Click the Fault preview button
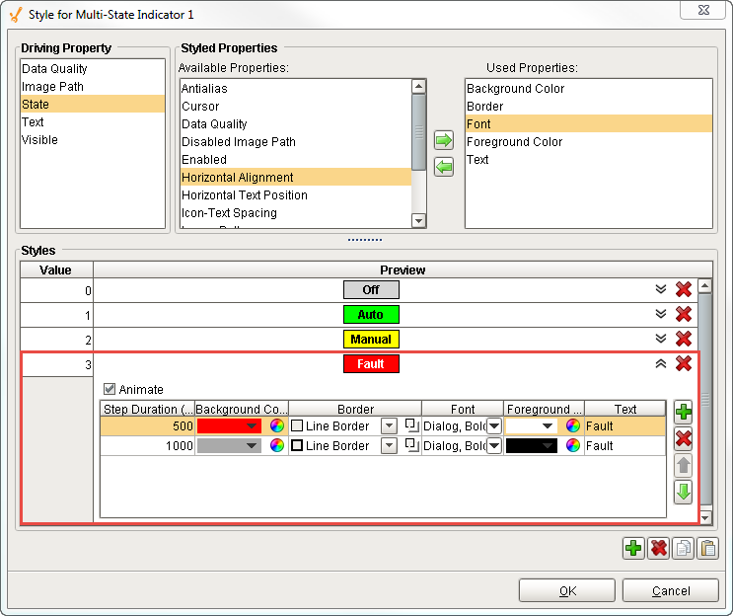This screenshot has height=616, width=733. (371, 364)
